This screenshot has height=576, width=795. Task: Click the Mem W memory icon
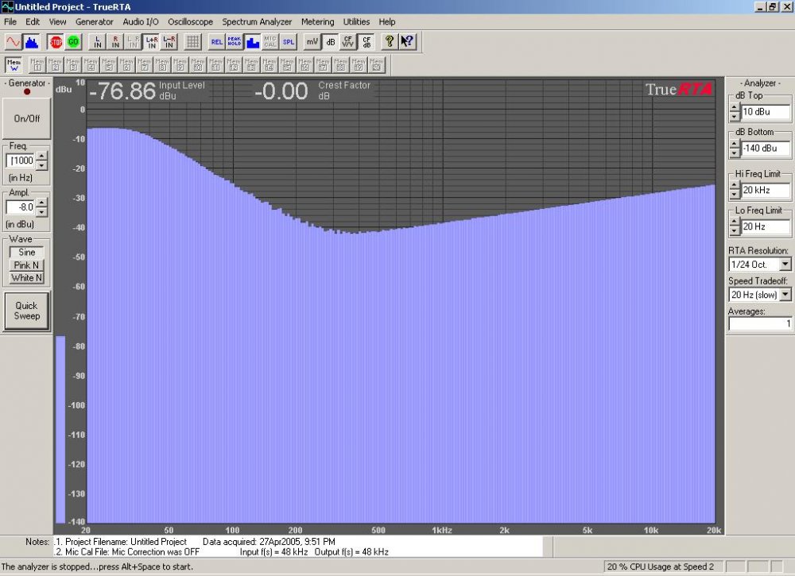14,65
